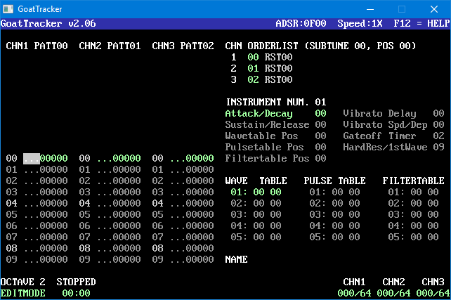Click the OCTAVE 2 status text

pos(22,282)
